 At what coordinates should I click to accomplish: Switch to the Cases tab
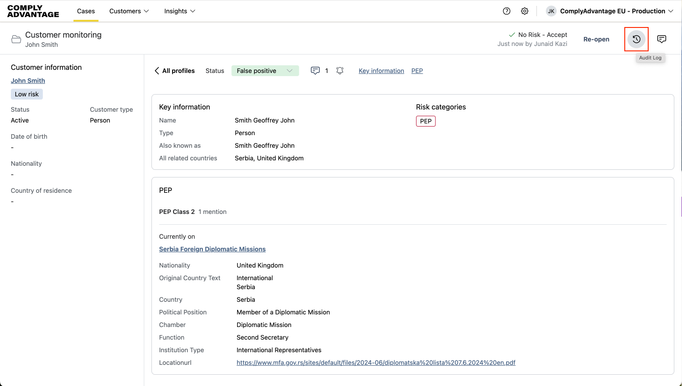pos(86,11)
